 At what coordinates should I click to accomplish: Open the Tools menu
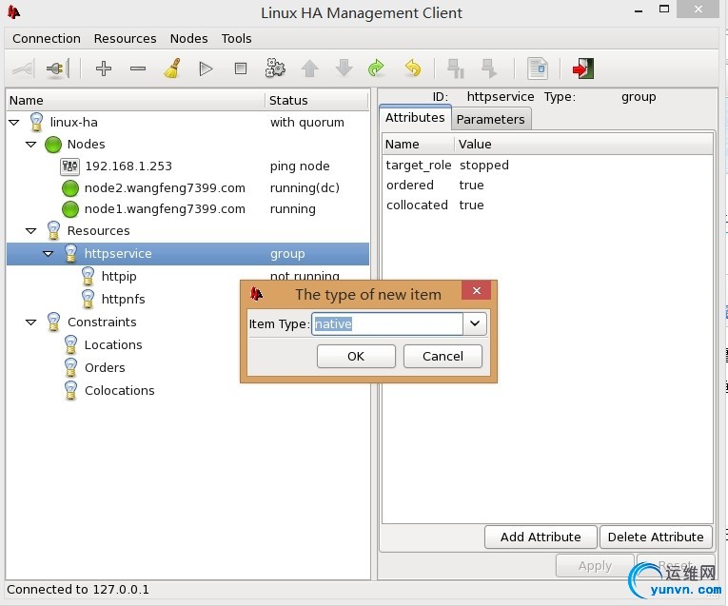coord(236,38)
